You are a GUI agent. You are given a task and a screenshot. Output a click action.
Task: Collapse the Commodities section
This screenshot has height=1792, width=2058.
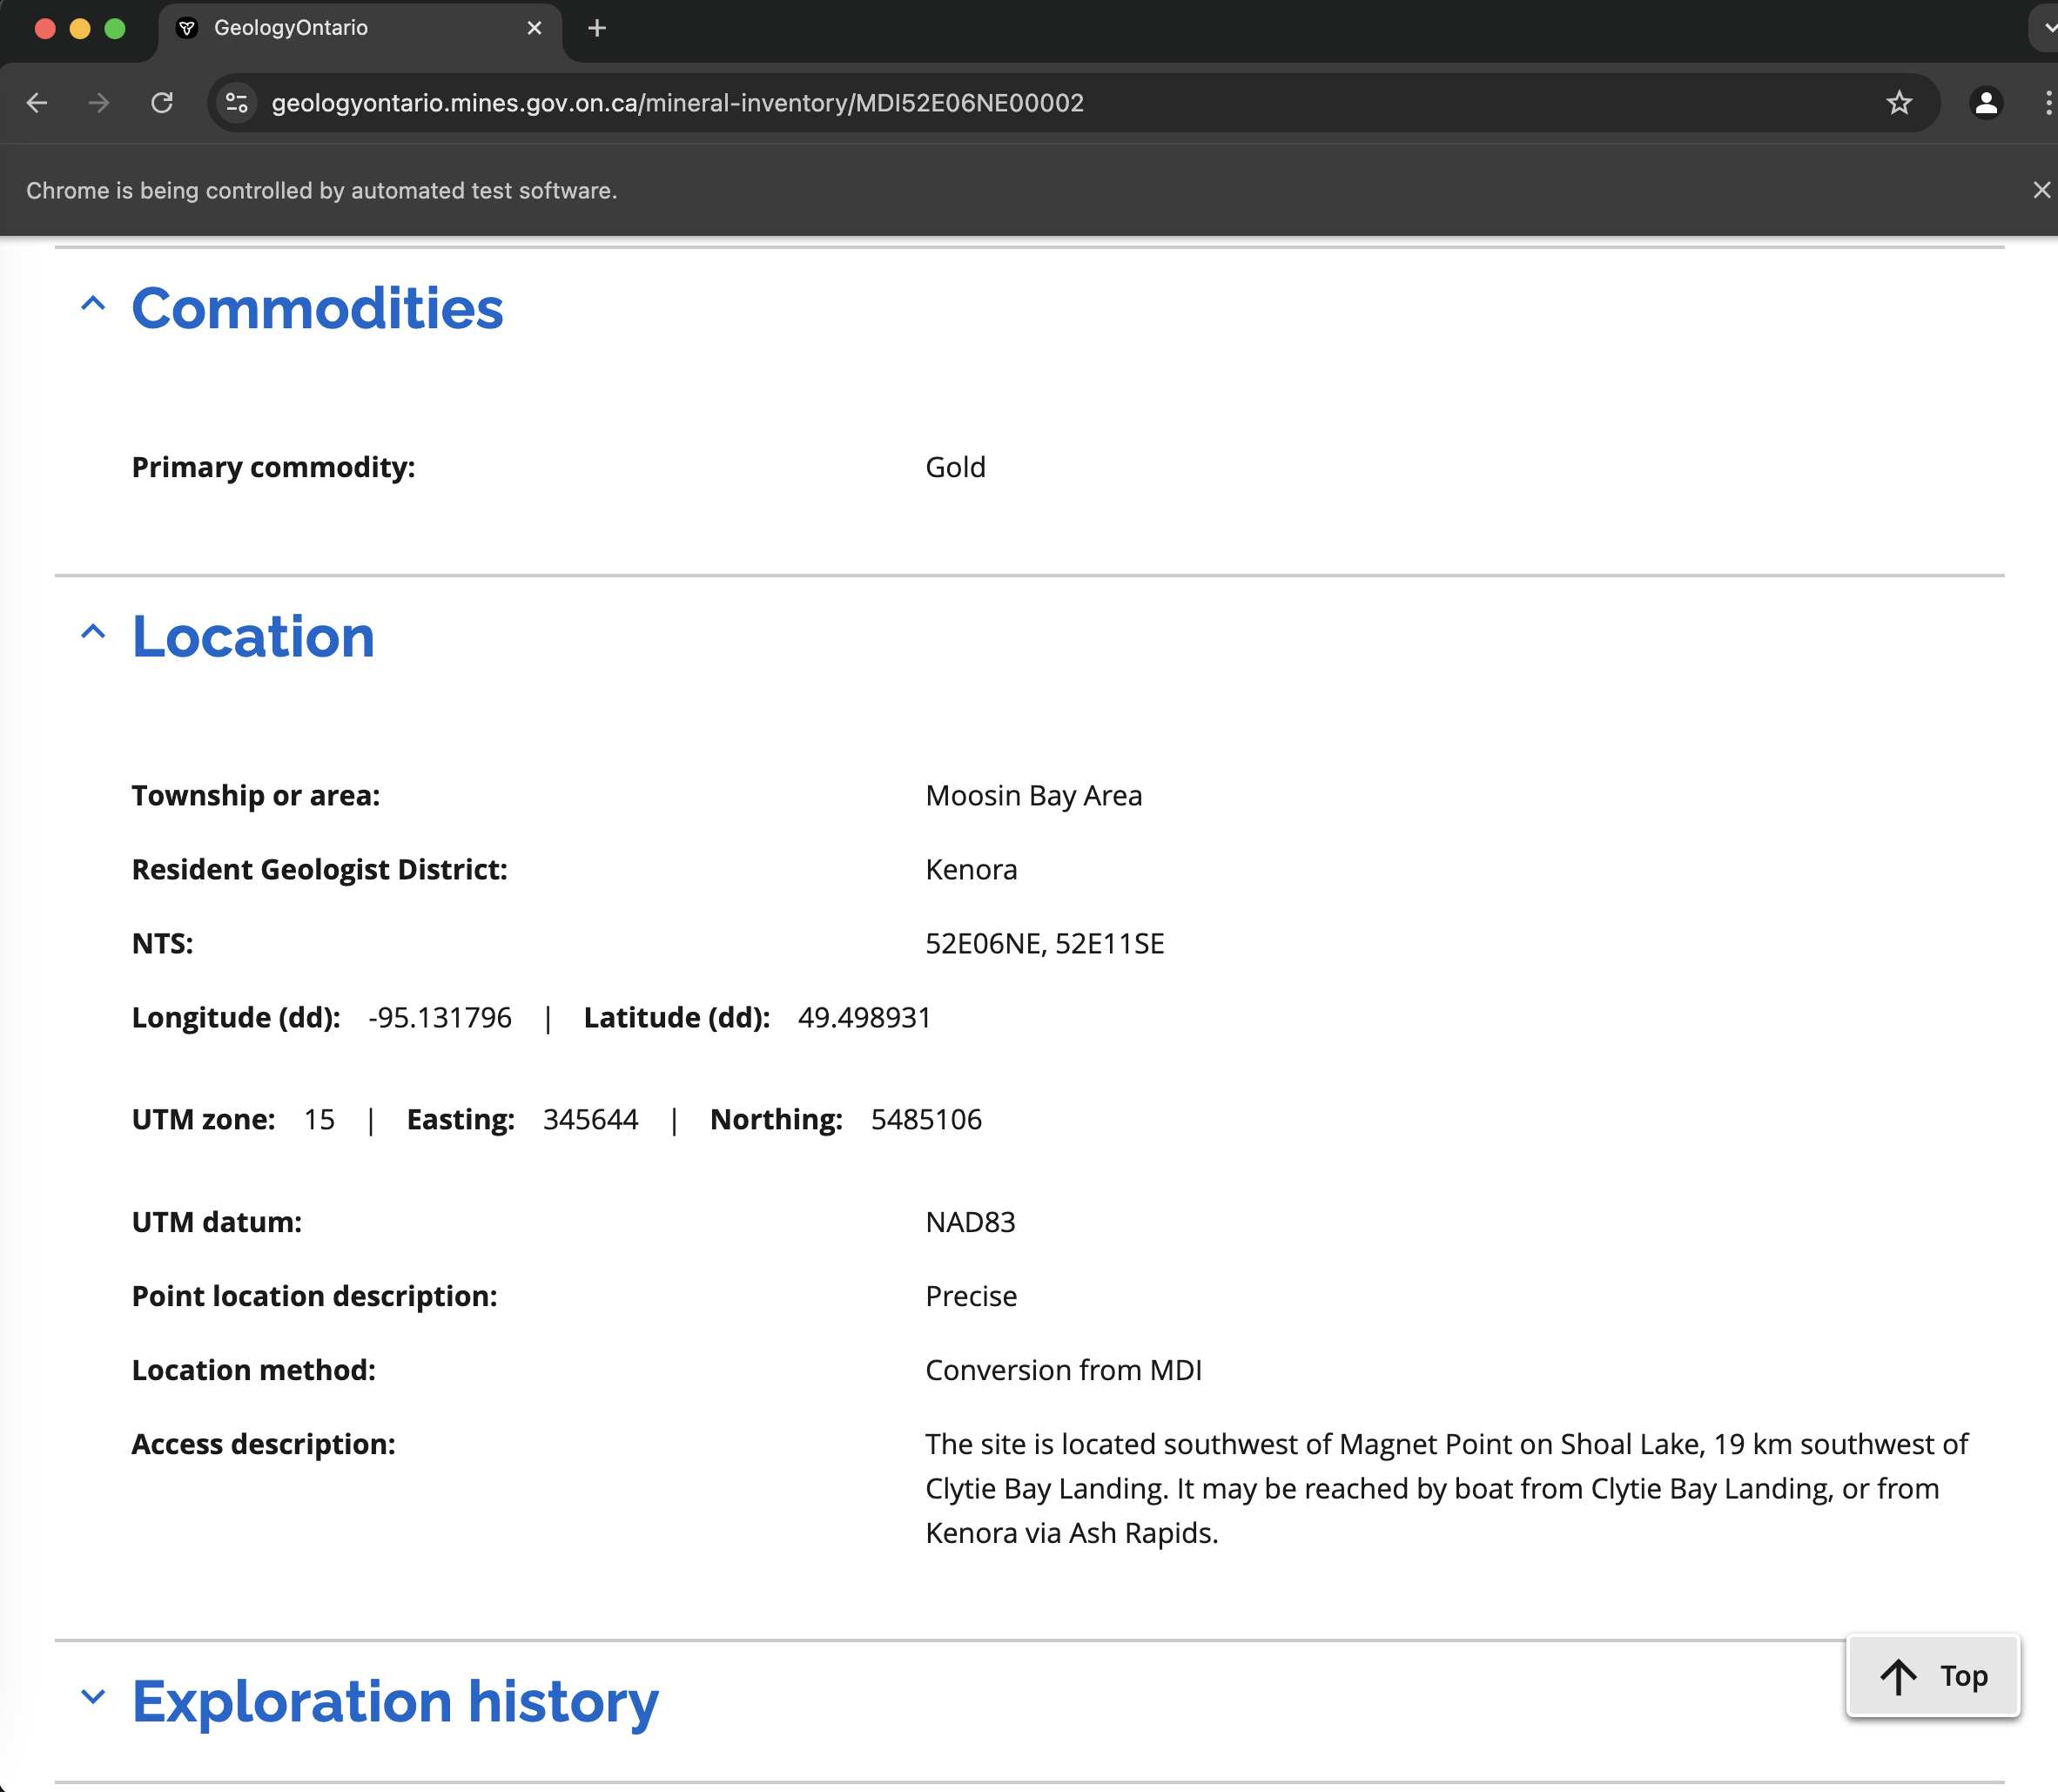[95, 312]
